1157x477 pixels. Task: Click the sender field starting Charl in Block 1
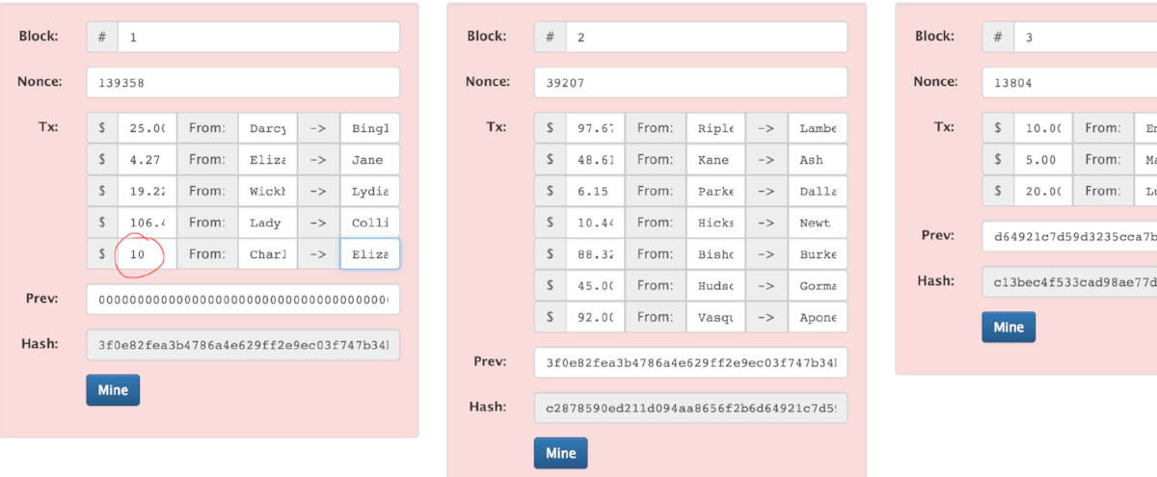267,254
